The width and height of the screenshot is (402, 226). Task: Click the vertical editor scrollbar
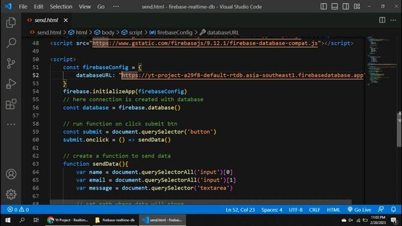(x=399, y=129)
